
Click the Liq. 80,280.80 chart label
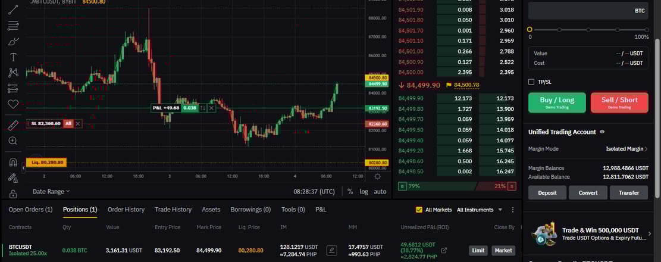[46, 163]
